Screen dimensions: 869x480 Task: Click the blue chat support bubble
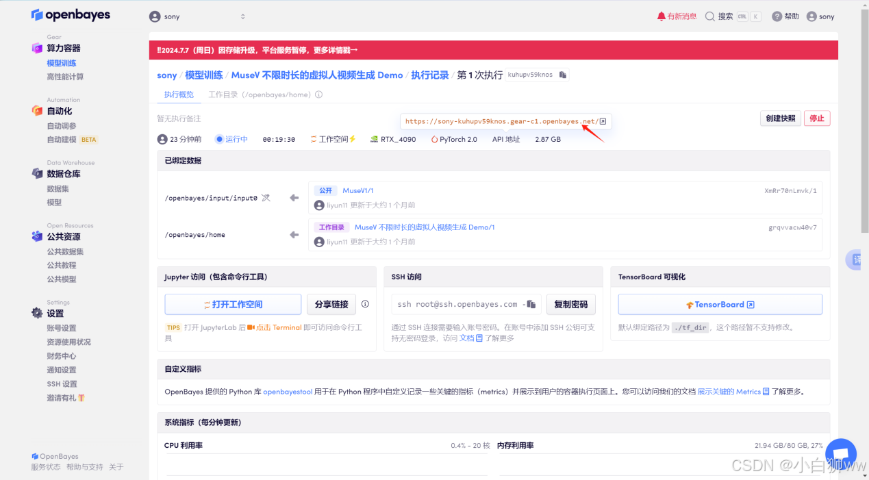(x=841, y=454)
